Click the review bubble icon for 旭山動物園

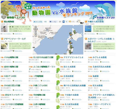(x=1, y=34)
